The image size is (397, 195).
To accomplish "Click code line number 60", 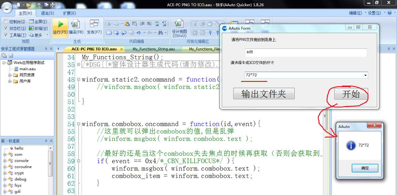I will click(x=71, y=169).
